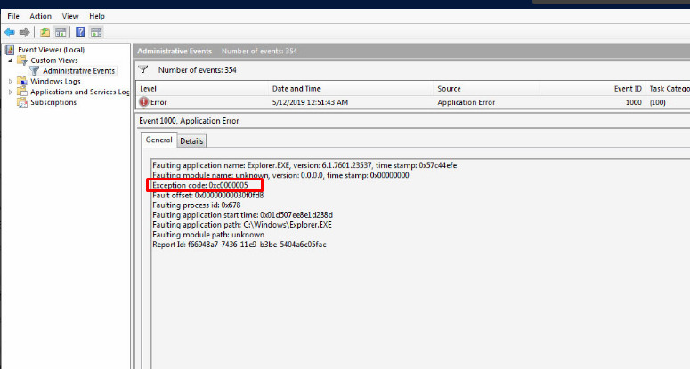Viewport: 690px width, 369px height.
Task: Click the Report Id line
Action: point(239,245)
